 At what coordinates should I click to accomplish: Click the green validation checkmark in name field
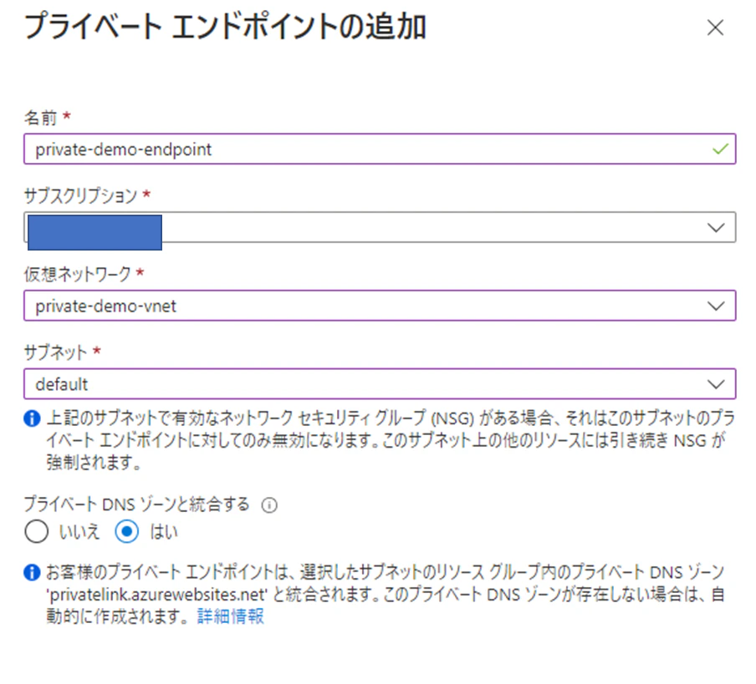click(x=720, y=149)
